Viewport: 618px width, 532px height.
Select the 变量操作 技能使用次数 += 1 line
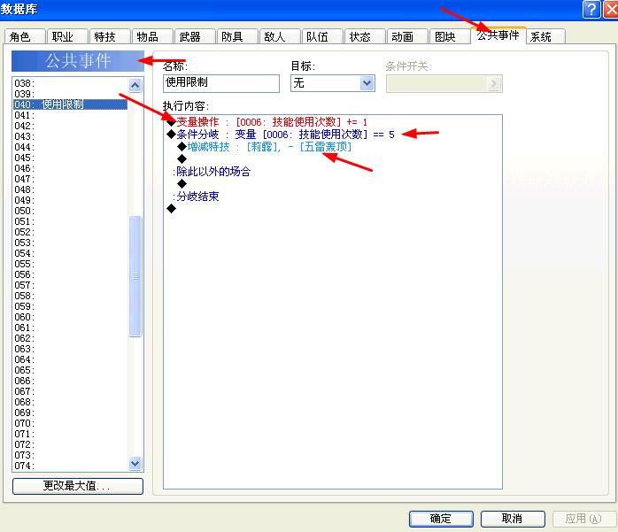pyautogui.click(x=267, y=122)
